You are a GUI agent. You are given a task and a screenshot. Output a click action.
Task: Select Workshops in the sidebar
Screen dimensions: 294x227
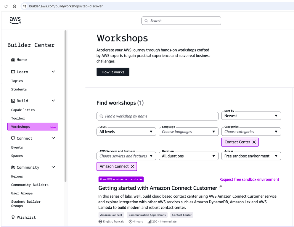(33, 127)
